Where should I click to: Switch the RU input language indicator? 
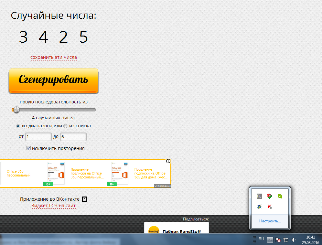tap(261, 239)
